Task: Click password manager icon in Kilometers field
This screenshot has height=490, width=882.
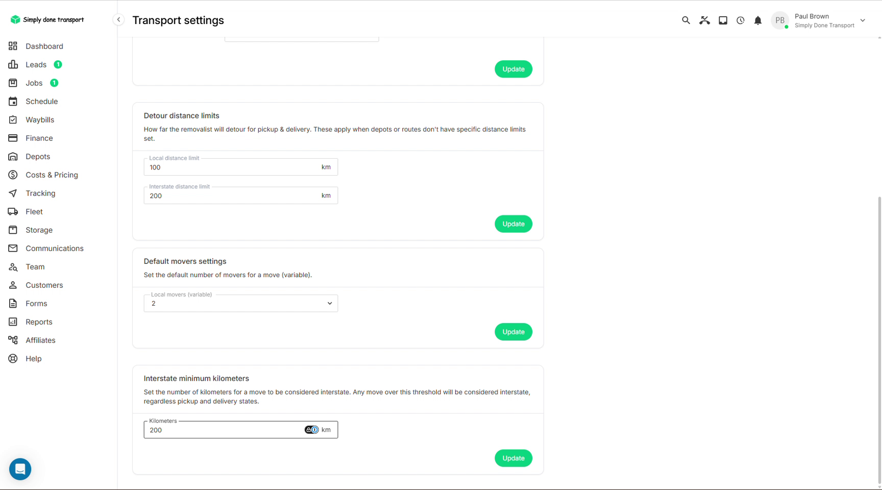Action: pyautogui.click(x=312, y=430)
